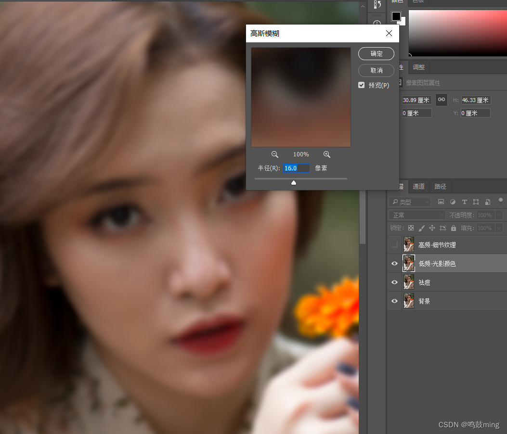Viewport: 507px width, 434px height.
Task: Filter layers by adjustment layer icon
Action: [453, 202]
